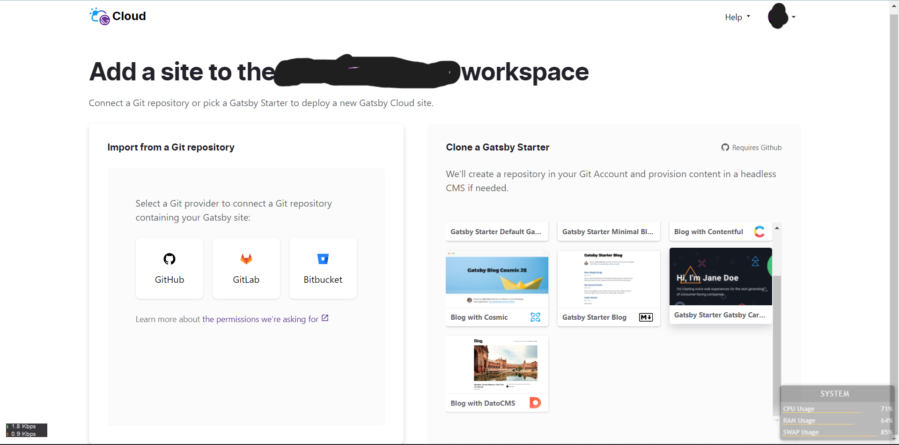Click the Cosmic logo icon
The image size is (899, 445).
535,317
